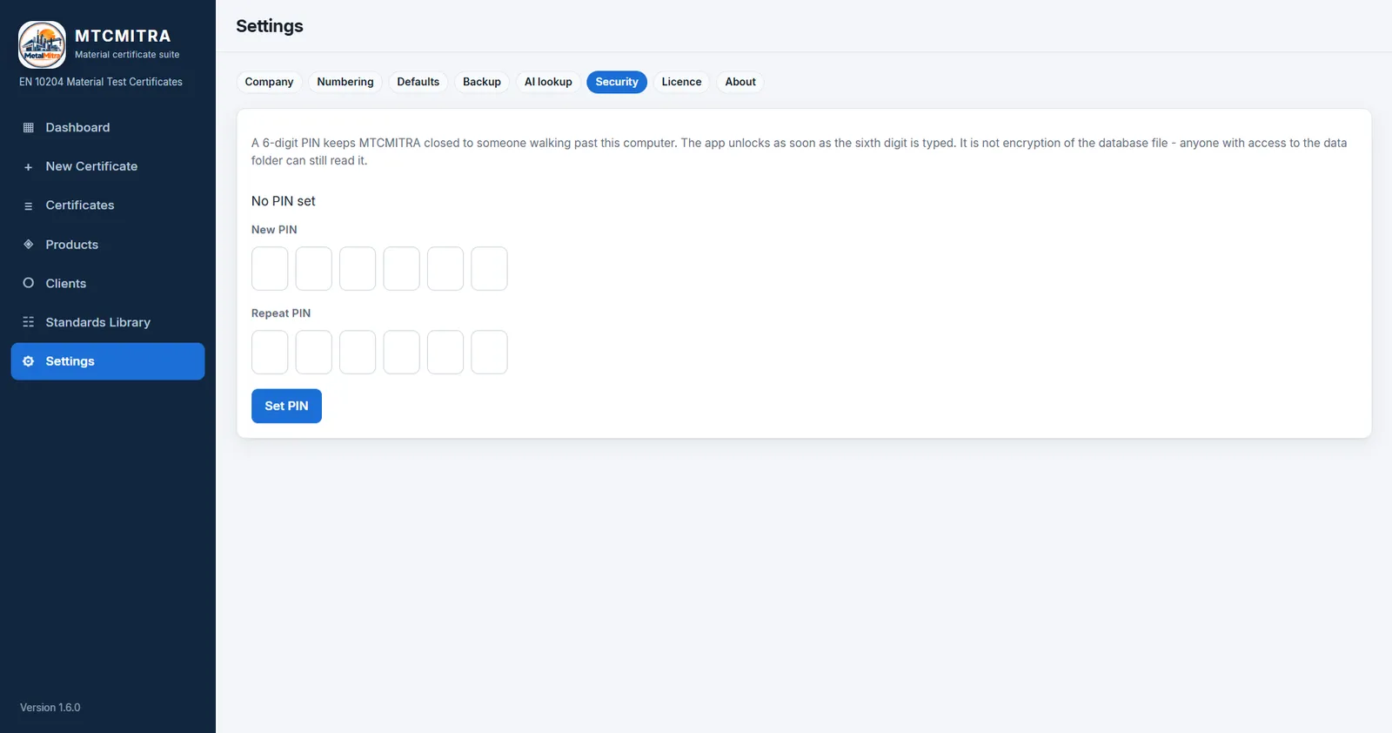Open the About tab
The image size is (1392, 733).
[x=740, y=82]
